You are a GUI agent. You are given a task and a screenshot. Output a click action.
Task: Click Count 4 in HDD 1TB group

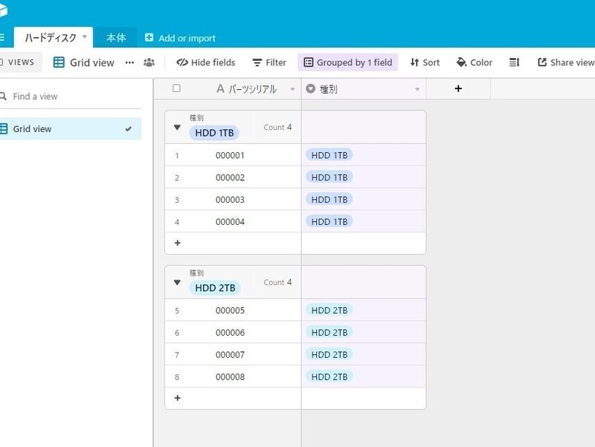click(277, 127)
